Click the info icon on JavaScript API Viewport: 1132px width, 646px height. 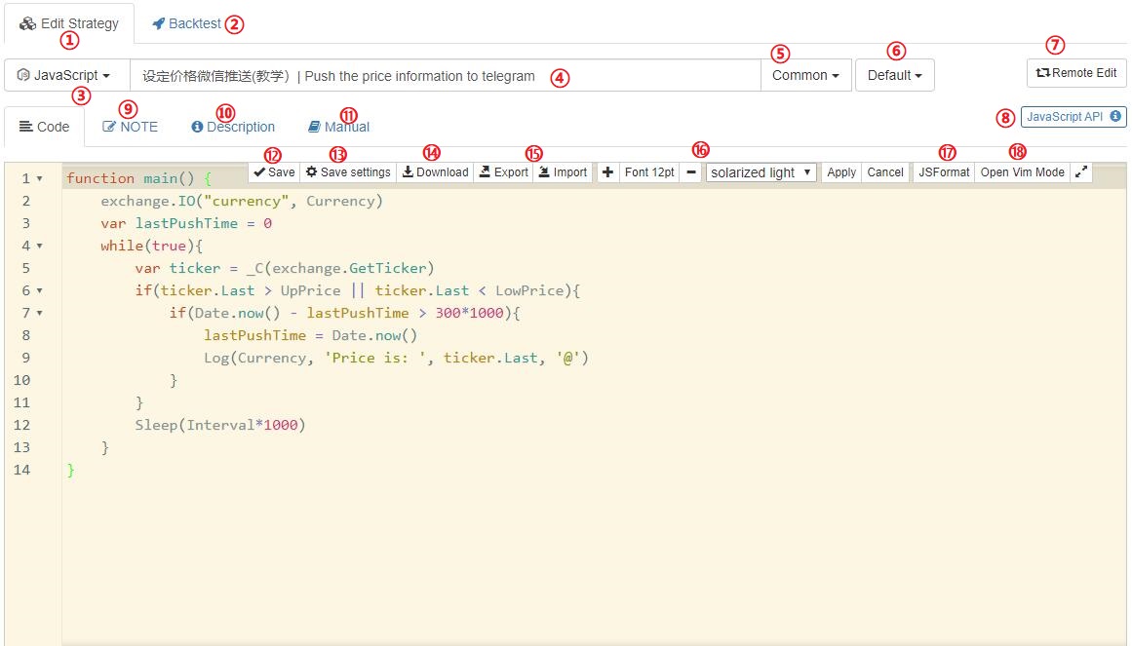click(1115, 116)
